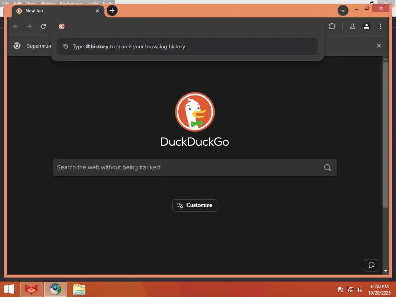Expand the tab search dropdown

(343, 10)
